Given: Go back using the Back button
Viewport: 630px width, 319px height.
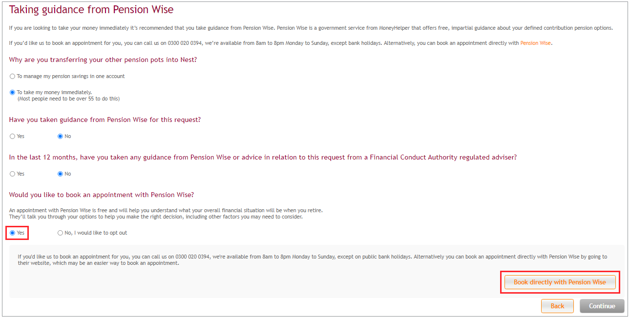Looking at the screenshot, I should tap(557, 306).
